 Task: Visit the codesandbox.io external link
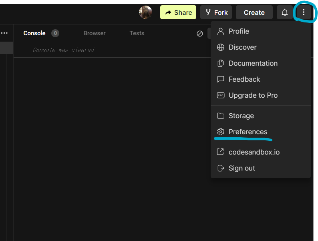pos(254,152)
